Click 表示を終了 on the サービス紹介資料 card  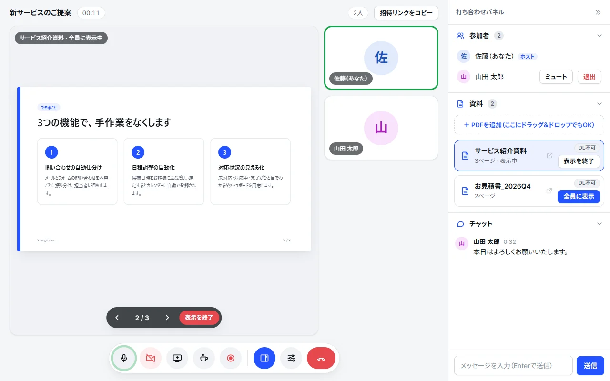click(579, 161)
